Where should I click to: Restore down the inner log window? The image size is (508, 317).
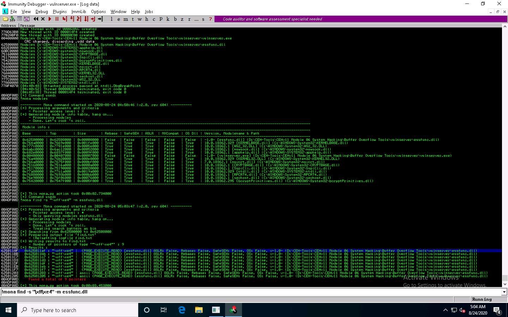[x=497, y=12]
